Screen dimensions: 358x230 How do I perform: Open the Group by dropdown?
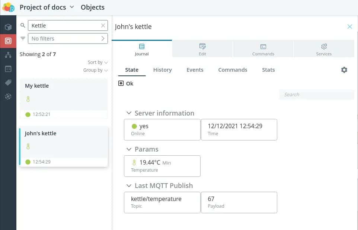click(x=96, y=70)
